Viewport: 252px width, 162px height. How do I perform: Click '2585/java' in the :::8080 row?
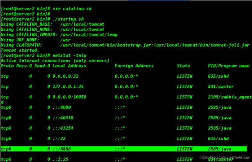point(219,107)
